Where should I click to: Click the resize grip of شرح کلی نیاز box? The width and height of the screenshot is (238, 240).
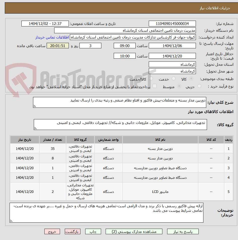(x=35, y=106)
